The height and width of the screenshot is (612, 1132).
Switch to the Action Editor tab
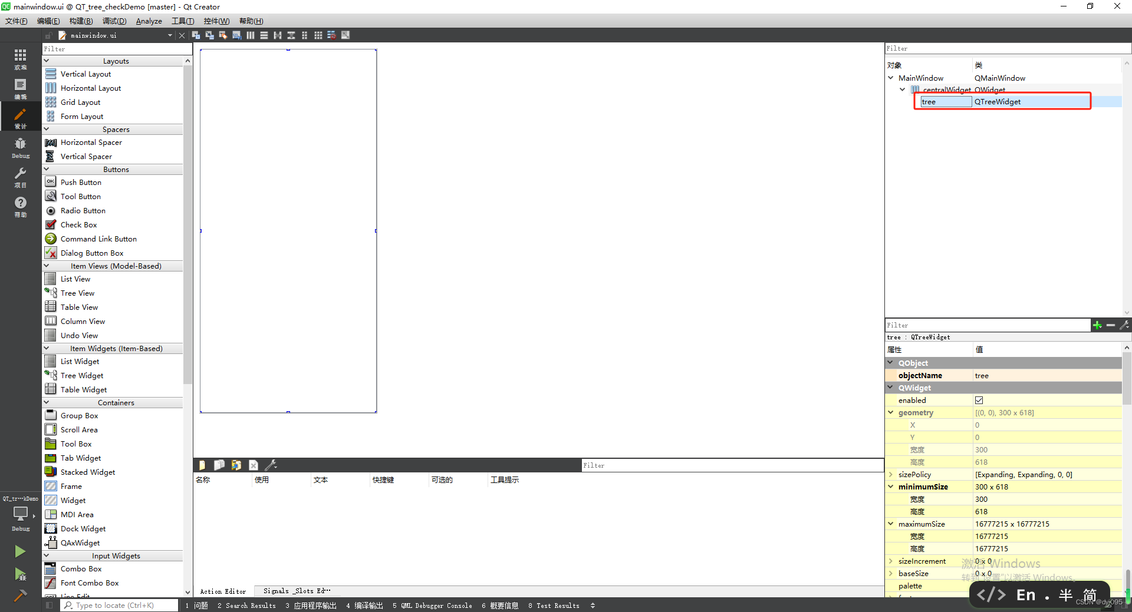(x=223, y=591)
